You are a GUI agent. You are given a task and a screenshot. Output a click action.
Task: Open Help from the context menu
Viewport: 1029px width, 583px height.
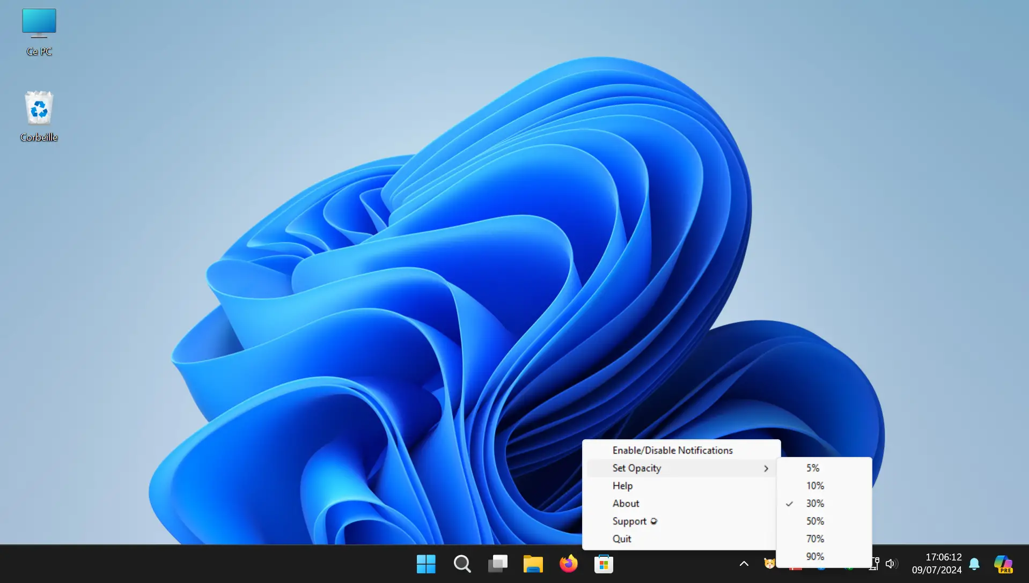coord(681,486)
